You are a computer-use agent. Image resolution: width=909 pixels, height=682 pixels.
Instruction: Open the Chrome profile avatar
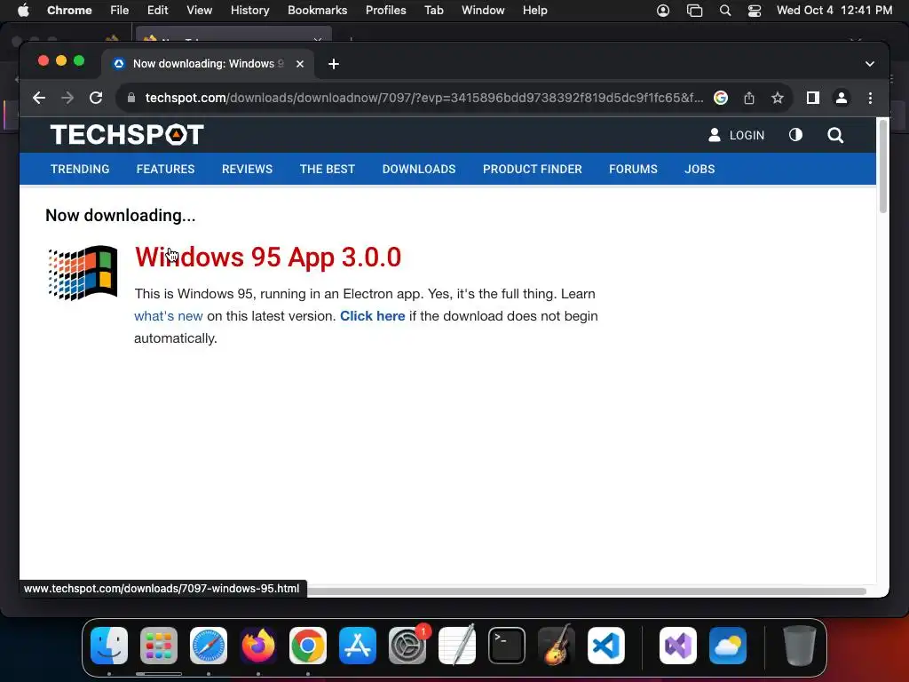[842, 98]
